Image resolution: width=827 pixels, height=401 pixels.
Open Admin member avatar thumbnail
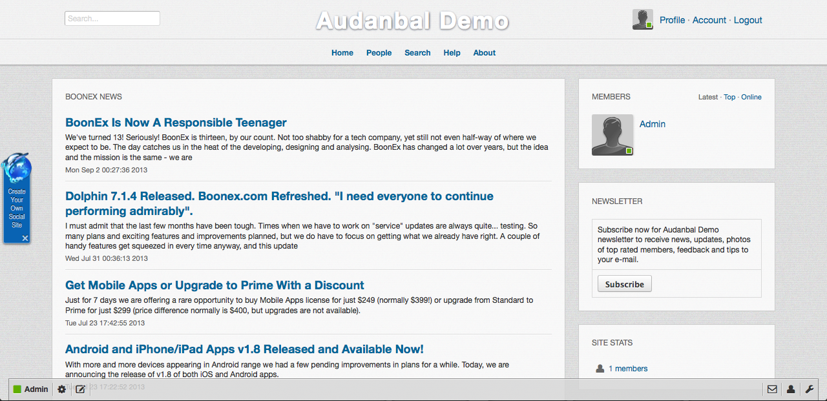(612, 135)
